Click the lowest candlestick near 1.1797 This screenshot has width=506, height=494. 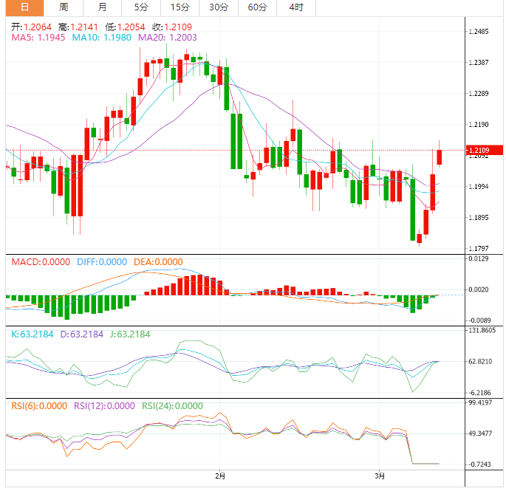pyautogui.click(x=419, y=239)
